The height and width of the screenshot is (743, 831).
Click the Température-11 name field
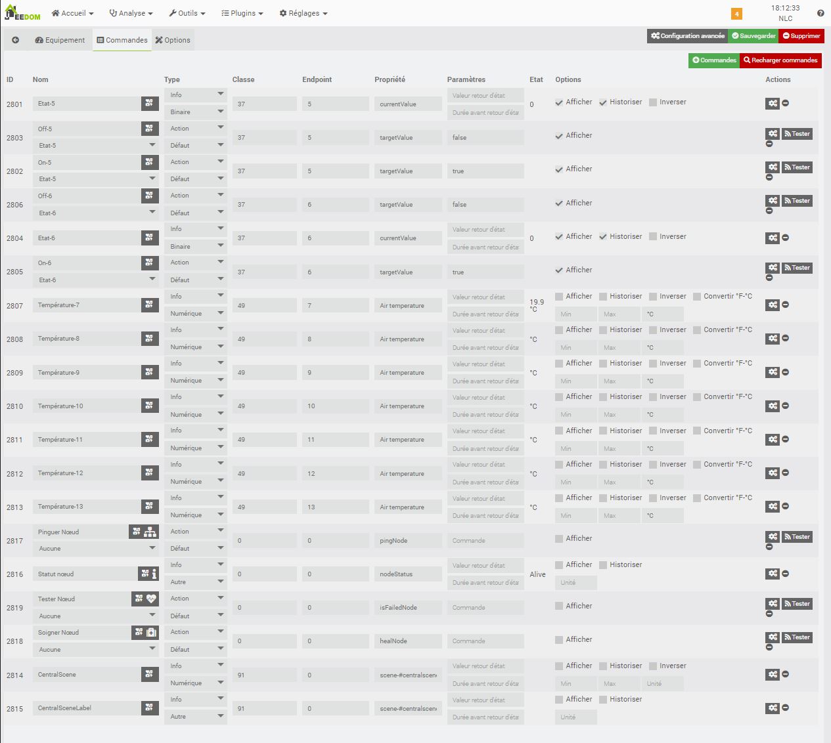87,439
